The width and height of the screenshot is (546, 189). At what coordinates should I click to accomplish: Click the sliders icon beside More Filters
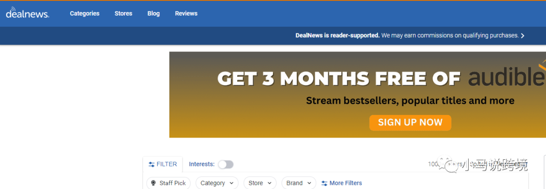click(x=324, y=183)
